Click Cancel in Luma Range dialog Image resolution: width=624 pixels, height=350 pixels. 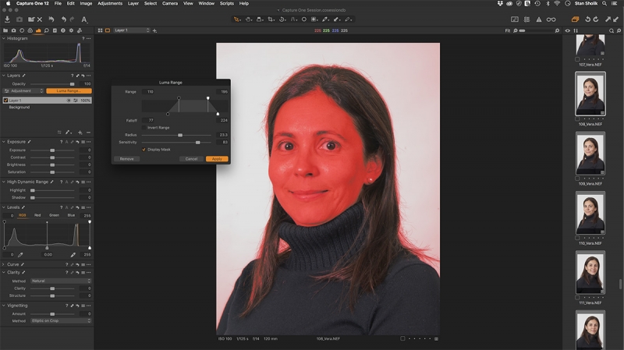(x=191, y=159)
